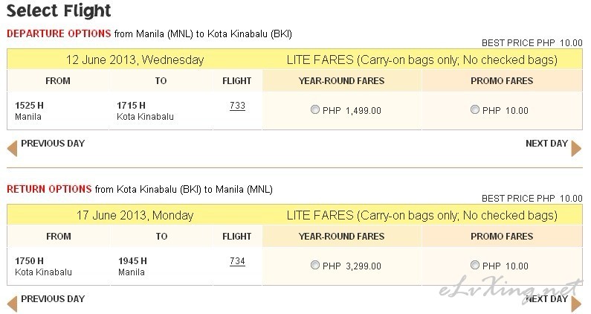Go to PREVIOUS DAY for departure options
The height and width of the screenshot is (314, 591).
click(53, 144)
